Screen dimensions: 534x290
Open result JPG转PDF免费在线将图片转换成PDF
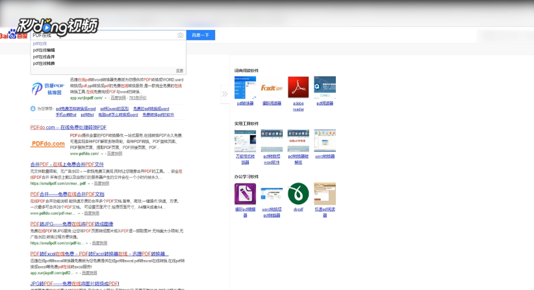pyautogui.click(x=75, y=283)
